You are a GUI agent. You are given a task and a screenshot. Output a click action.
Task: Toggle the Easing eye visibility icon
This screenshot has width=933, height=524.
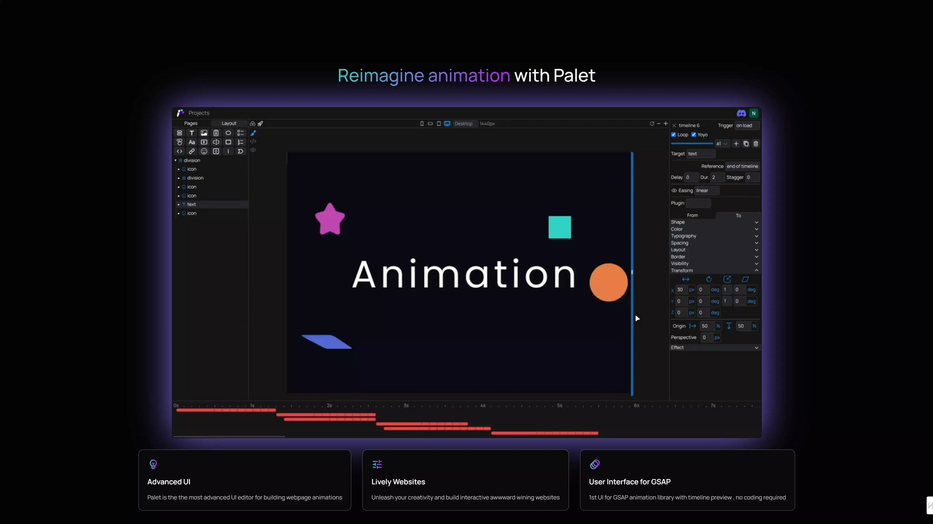click(x=674, y=191)
